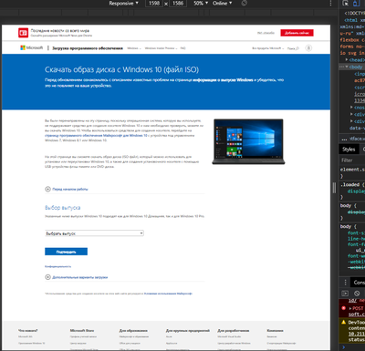Click the Microsoft logo
The width and height of the screenshot is (365, 351).
(x=32, y=47)
